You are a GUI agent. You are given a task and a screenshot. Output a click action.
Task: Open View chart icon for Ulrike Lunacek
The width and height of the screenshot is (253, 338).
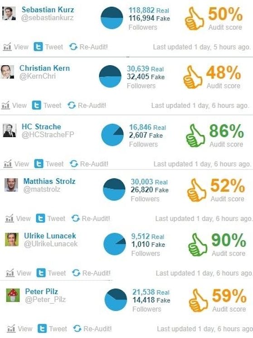click(10, 273)
